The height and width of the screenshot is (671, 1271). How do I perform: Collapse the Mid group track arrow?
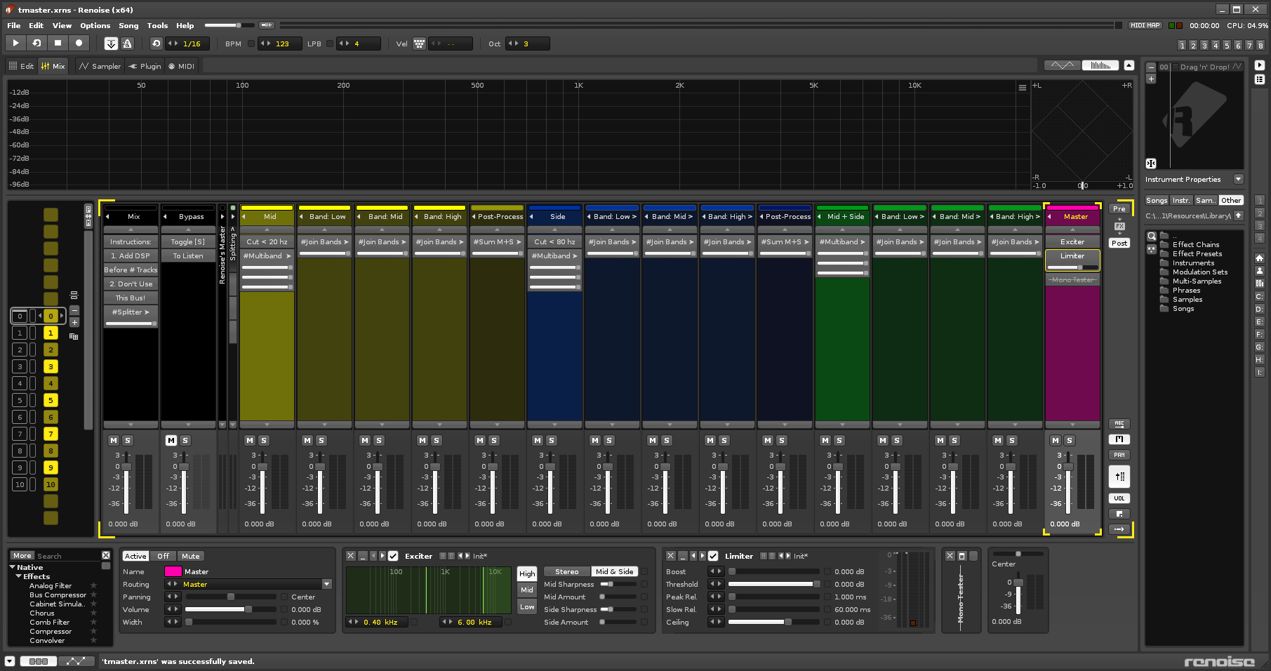point(244,216)
